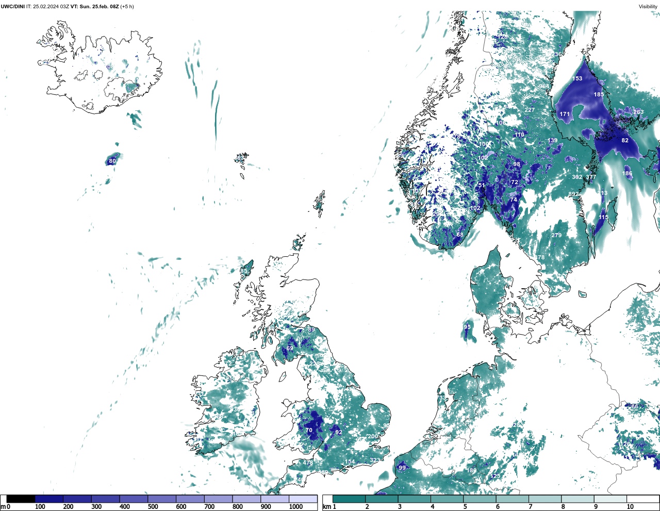Viewport: 660px width, 511px height.
Task: Click the '500' tick label on metre legend
Action: [153, 507]
